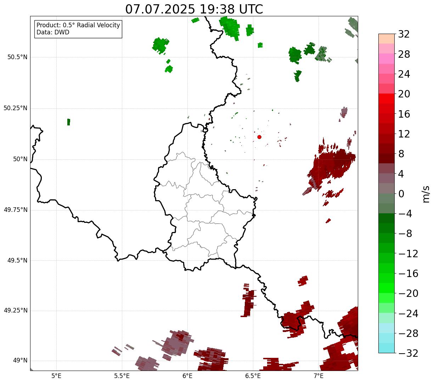This screenshot has height=383, width=434.
Task: Click the bright green colorbar segment above −20
Action: [387, 288]
